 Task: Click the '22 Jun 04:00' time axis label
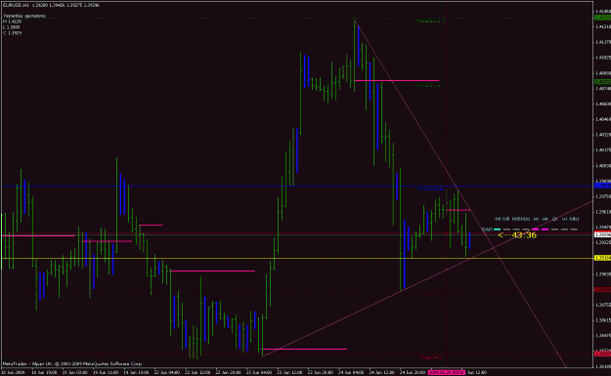click(167, 372)
